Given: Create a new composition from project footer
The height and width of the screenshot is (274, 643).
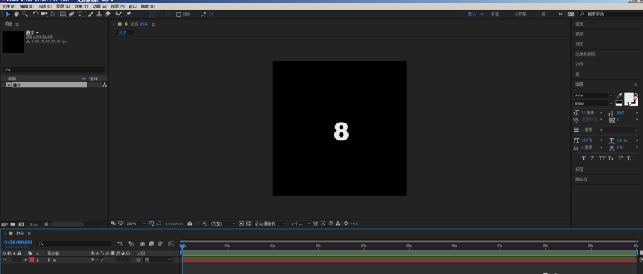Looking at the screenshot, I should pos(21,224).
